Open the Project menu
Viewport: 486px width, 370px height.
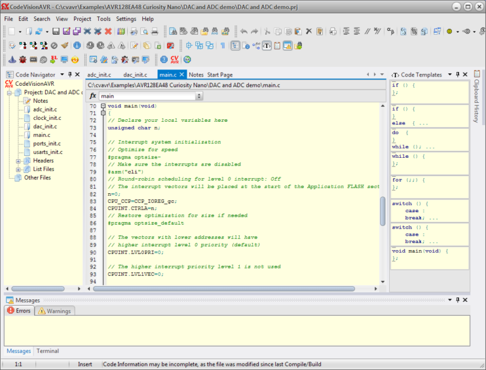tap(82, 19)
